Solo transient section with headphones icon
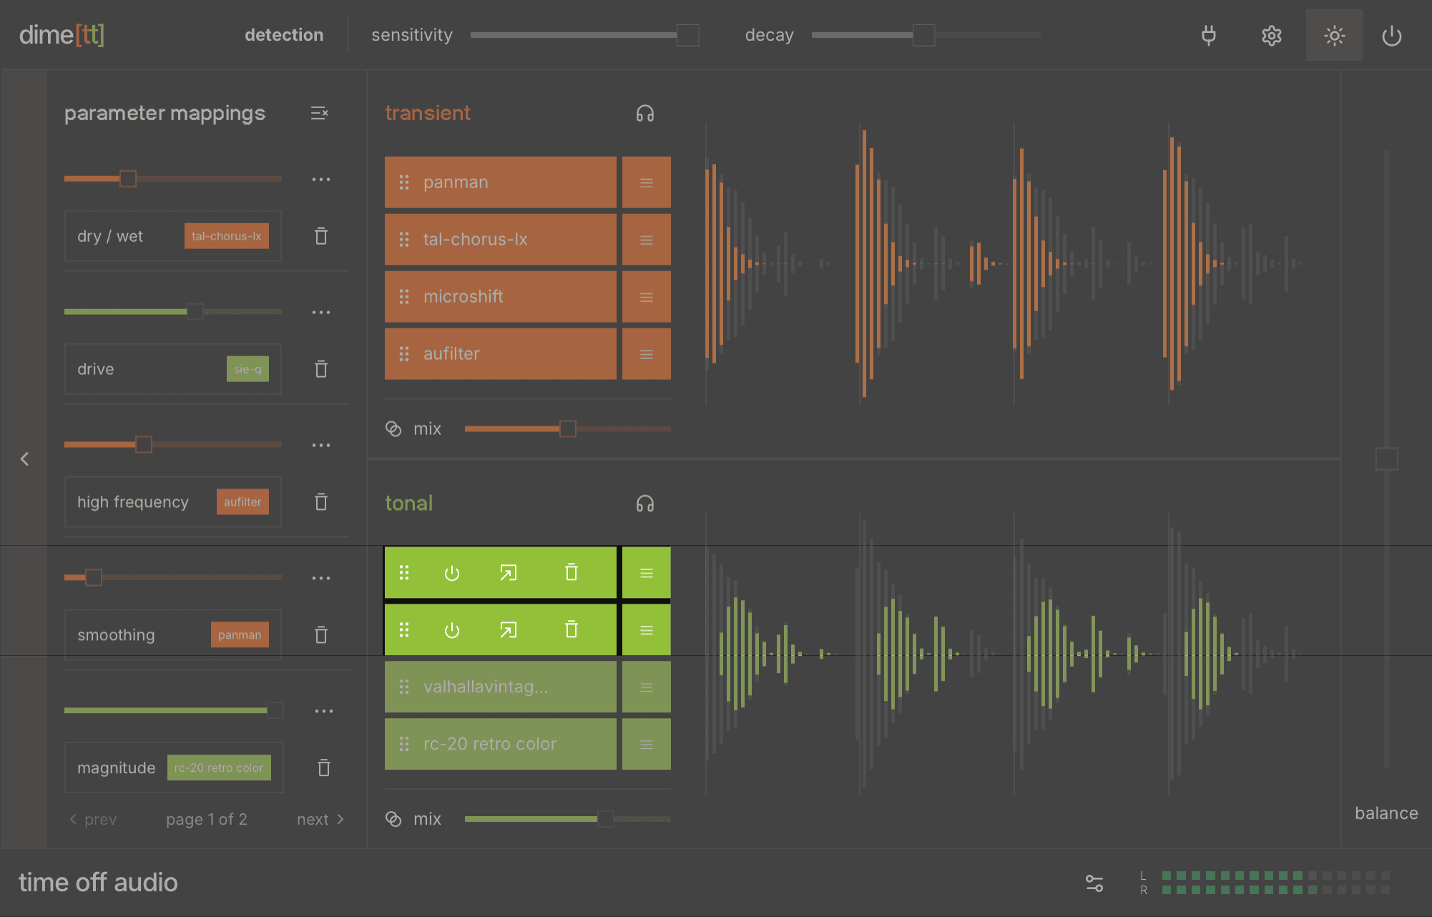 pos(644,113)
